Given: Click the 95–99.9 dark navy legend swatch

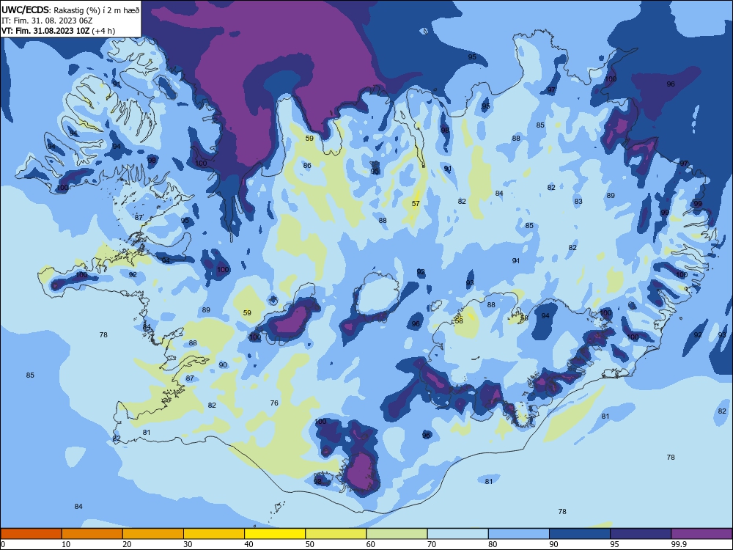Looking at the screenshot, I should click(x=641, y=534).
